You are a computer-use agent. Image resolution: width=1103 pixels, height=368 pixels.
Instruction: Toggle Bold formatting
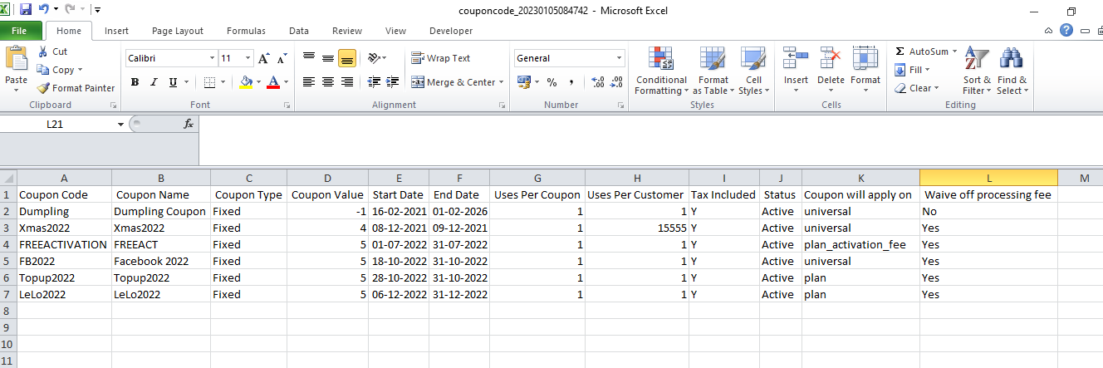[135, 82]
